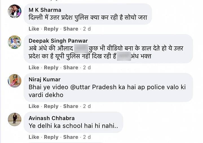Image resolution: width=203 pixels, height=143 pixels.
Task: Click the timestamp on Avinash Chhabra's comment
Action: (x=87, y=137)
